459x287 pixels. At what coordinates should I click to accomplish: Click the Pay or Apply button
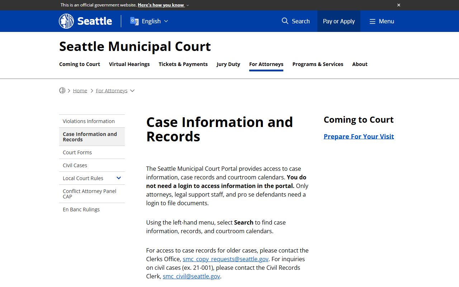click(x=339, y=21)
